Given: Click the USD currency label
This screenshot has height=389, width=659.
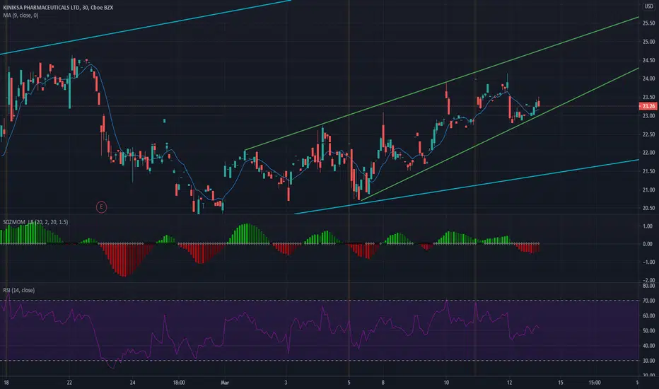Looking at the screenshot, I should (x=649, y=6).
